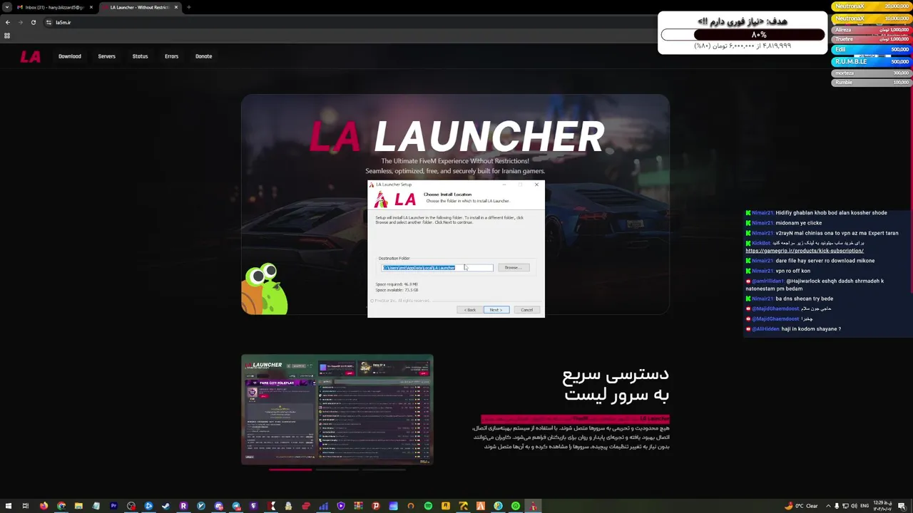This screenshot has height=513, width=913.
Task: Open the taskbar clock
Action: (x=883, y=506)
